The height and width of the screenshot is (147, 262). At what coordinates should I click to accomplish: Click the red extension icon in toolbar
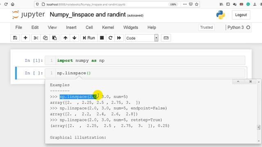point(242,4)
